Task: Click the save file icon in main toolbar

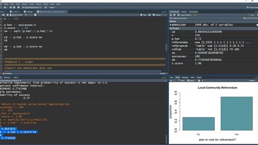Action: coord(11,8)
